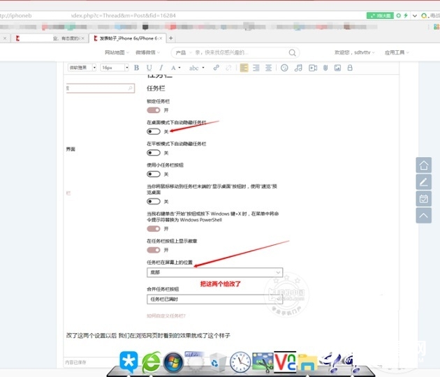Align text right in the editor

[256, 68]
